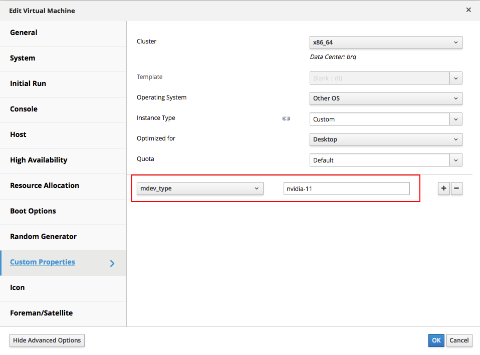The image size is (480, 355).
Task: Open the High Availability tab
Action: [x=63, y=160]
